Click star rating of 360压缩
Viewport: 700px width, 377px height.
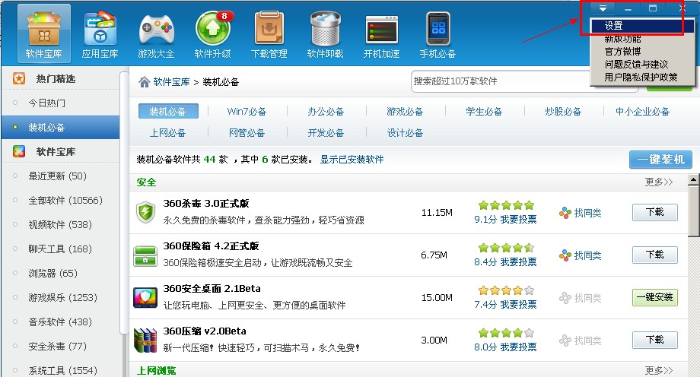[x=506, y=333]
